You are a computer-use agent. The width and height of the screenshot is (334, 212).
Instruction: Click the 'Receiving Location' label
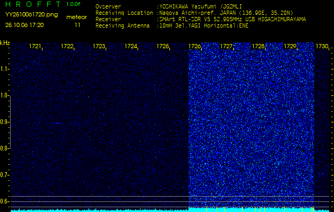pyautogui.click(x=124, y=13)
